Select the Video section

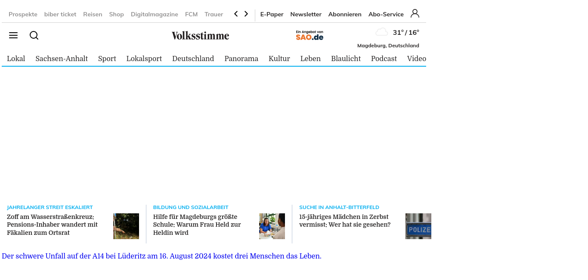coord(417,58)
